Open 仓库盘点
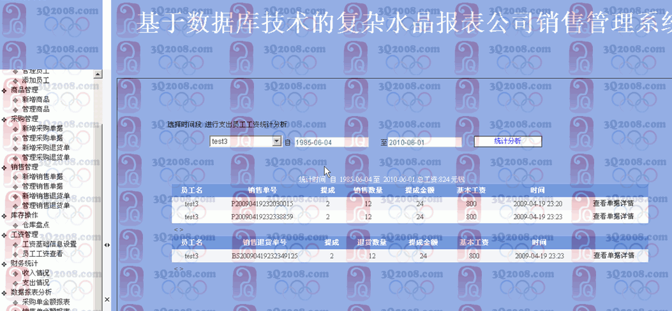The height and width of the screenshot is (311, 672). click(36, 224)
